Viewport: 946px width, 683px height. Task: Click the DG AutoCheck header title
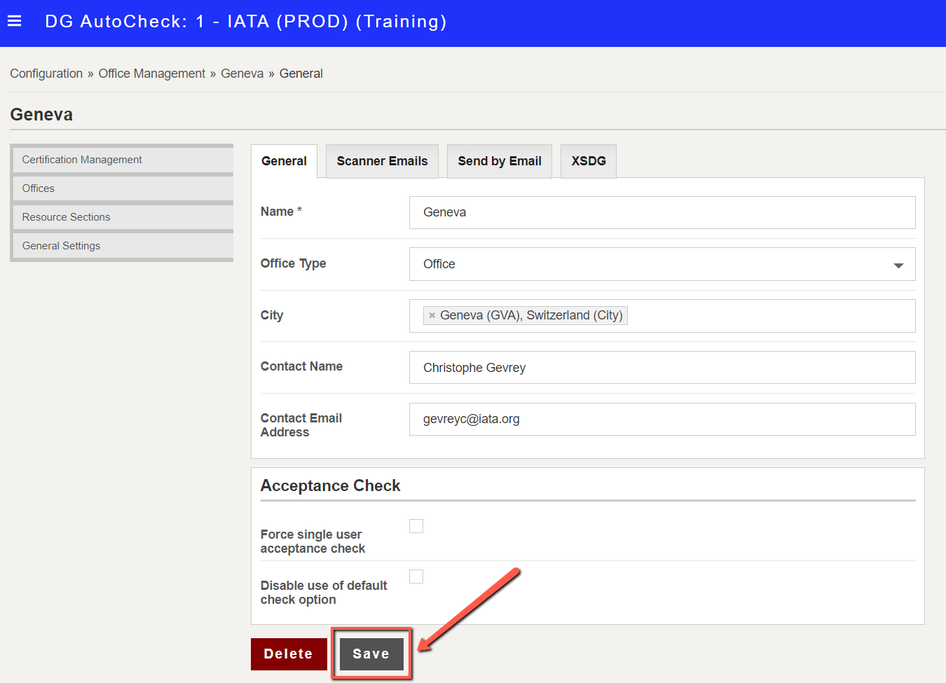(246, 22)
